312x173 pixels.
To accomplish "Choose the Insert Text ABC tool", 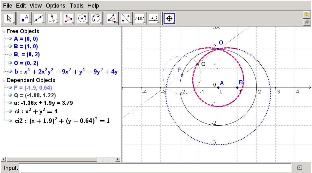I will pyautogui.click(x=140, y=19).
